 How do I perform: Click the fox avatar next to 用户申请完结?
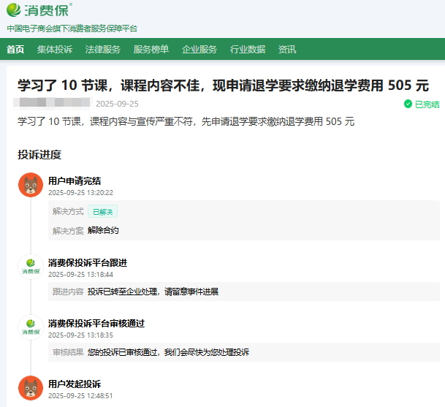coord(31,186)
